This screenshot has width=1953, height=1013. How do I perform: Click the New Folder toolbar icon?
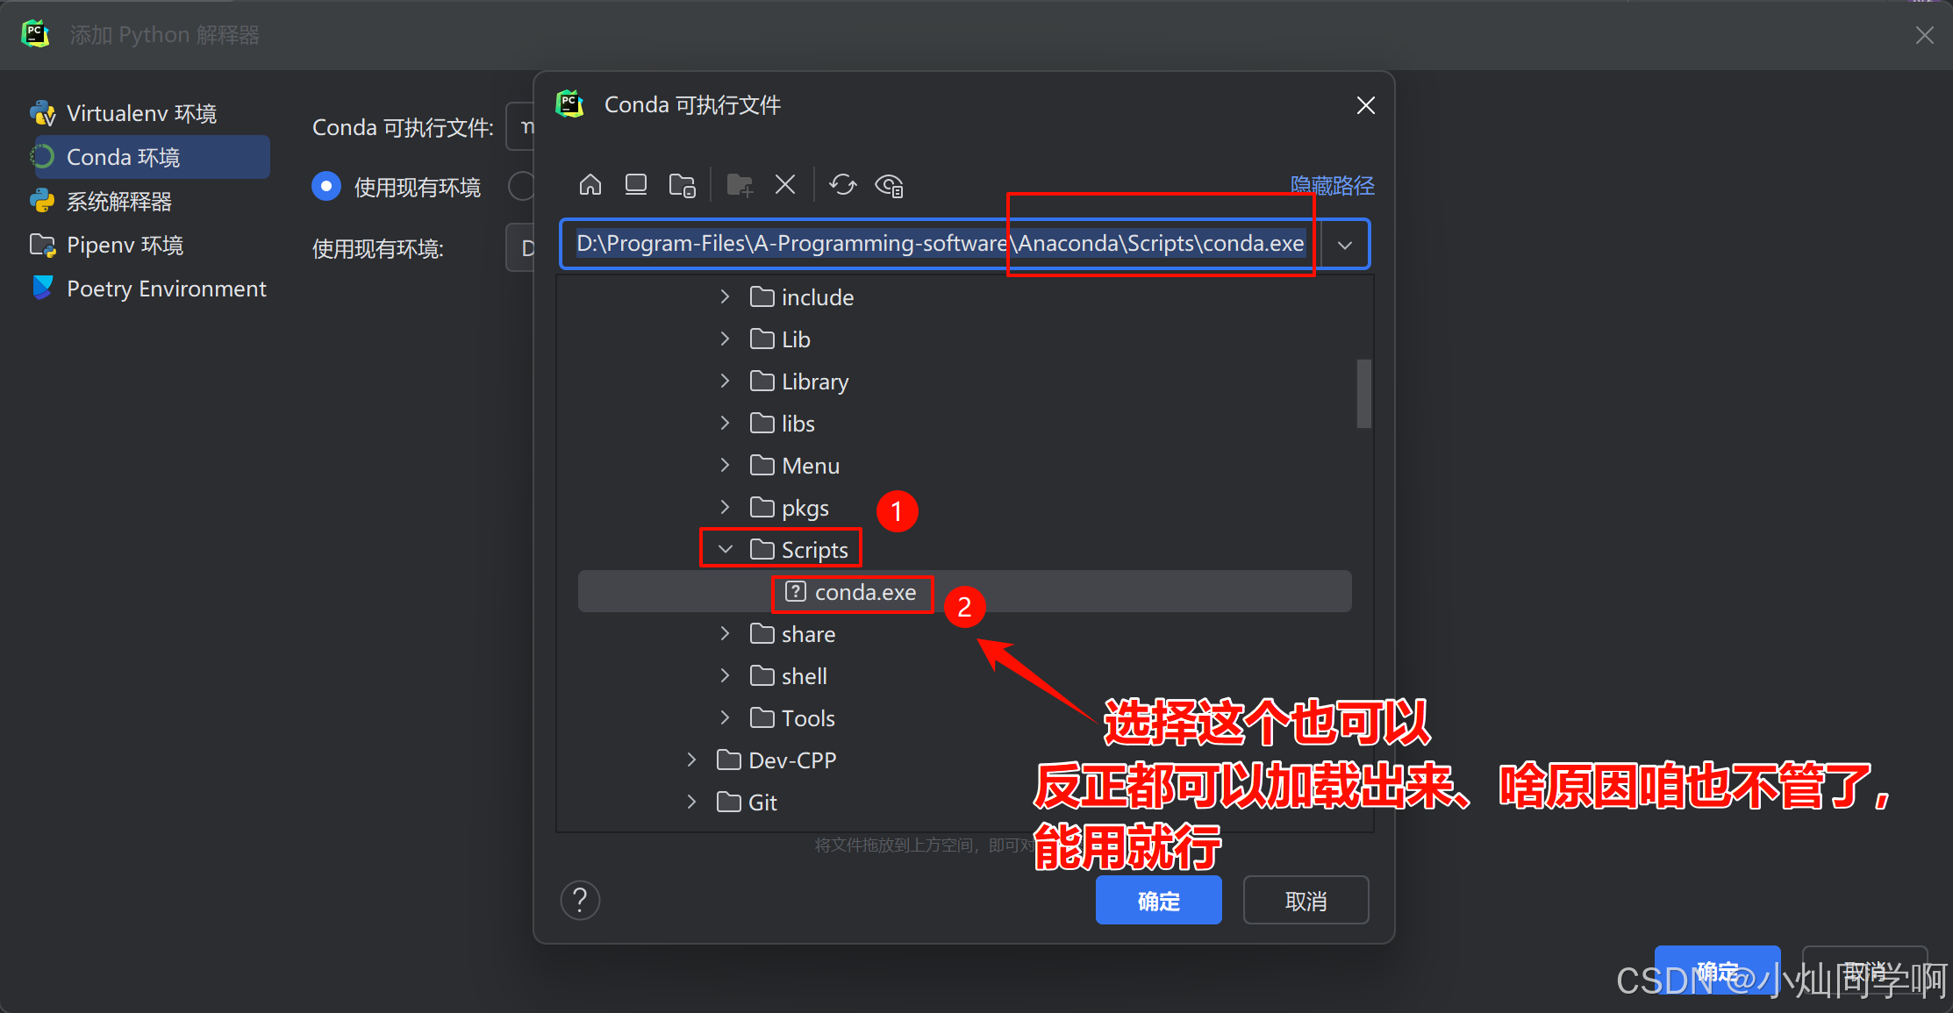click(740, 185)
